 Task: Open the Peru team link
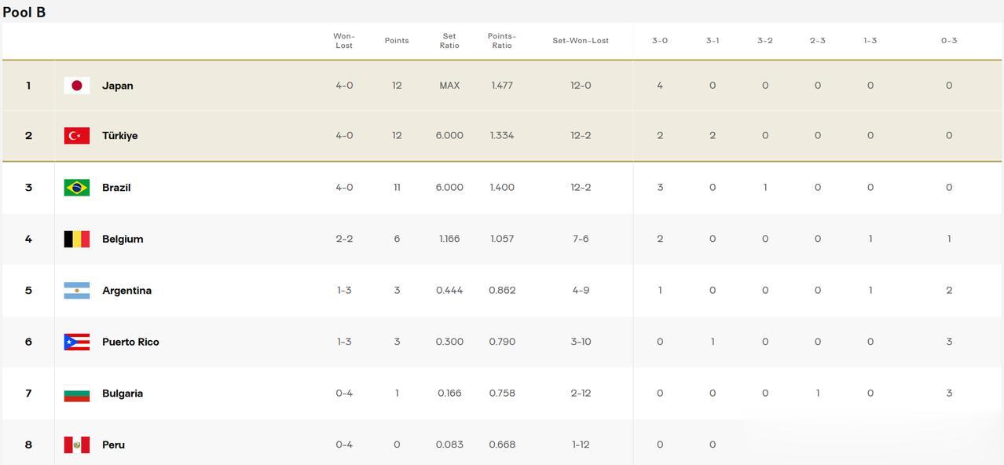tap(114, 445)
